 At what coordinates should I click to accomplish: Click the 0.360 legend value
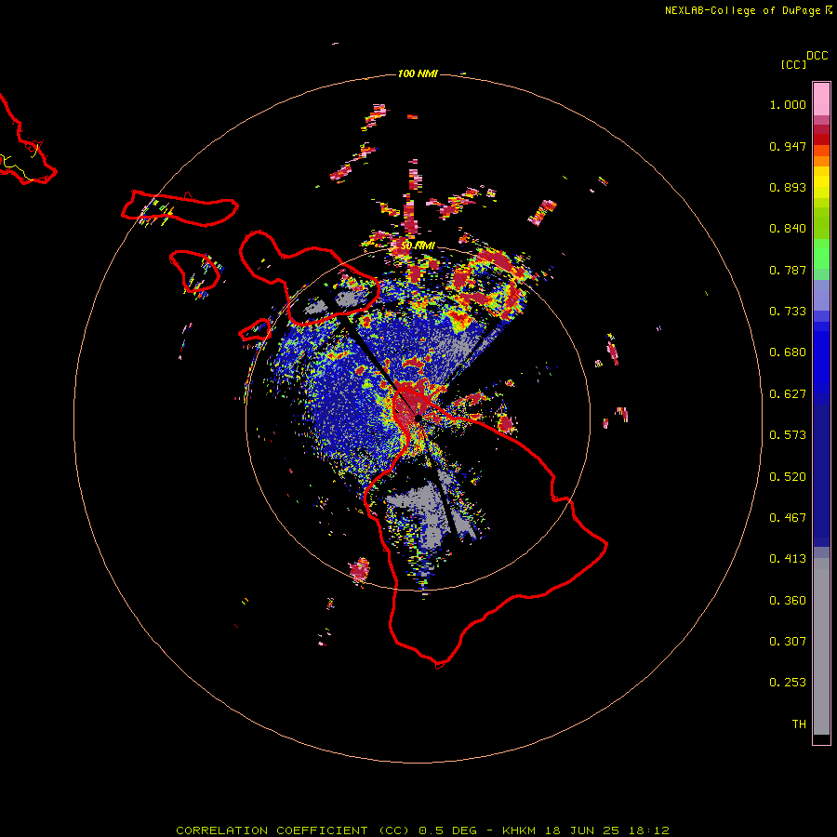click(x=788, y=601)
